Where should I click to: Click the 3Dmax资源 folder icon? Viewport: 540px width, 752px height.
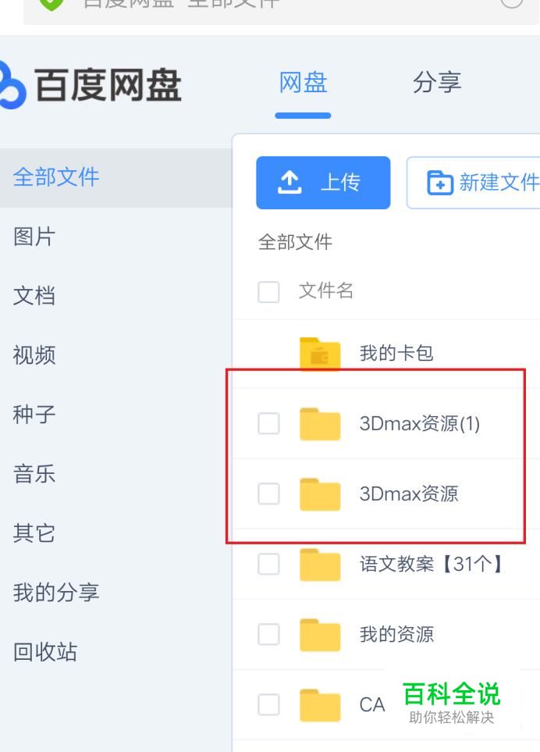click(x=320, y=494)
